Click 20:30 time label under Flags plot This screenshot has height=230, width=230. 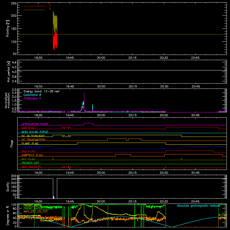(x=164, y=173)
